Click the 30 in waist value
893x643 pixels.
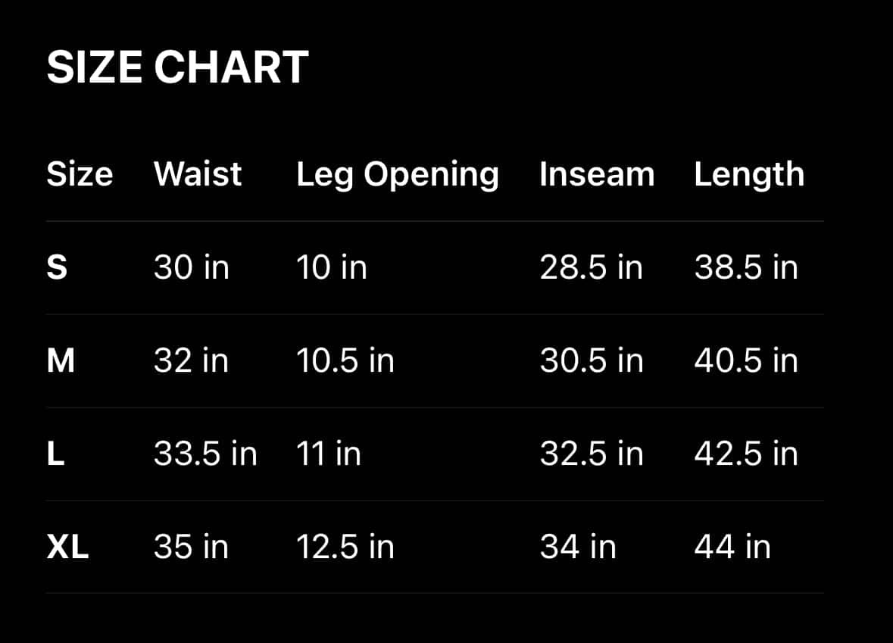tap(191, 268)
